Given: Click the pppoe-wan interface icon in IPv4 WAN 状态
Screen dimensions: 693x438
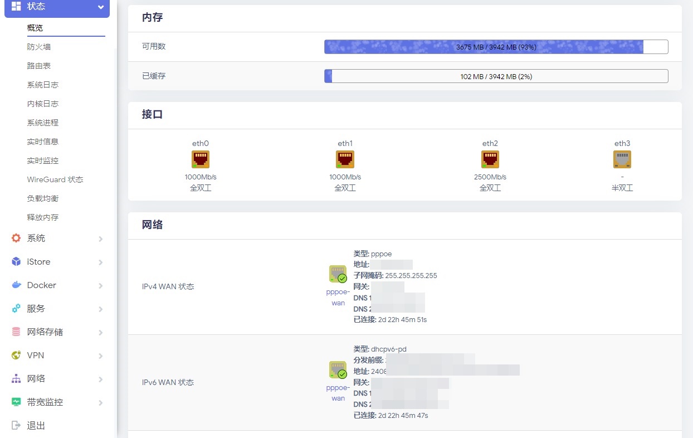Looking at the screenshot, I should tap(338, 274).
